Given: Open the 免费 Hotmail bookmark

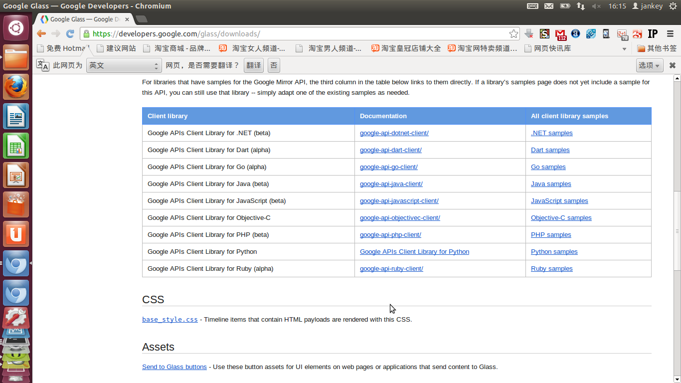Looking at the screenshot, I should [x=63, y=48].
